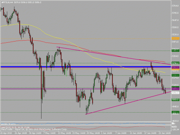Click the 4945.0 price axis label
This screenshot has height=135, width=180.
click(175, 107)
